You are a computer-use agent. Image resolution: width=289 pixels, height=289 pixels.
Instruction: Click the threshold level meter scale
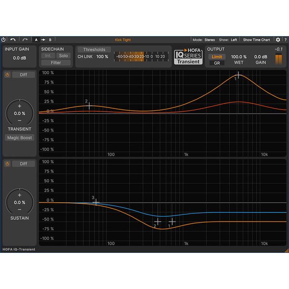[141, 56]
